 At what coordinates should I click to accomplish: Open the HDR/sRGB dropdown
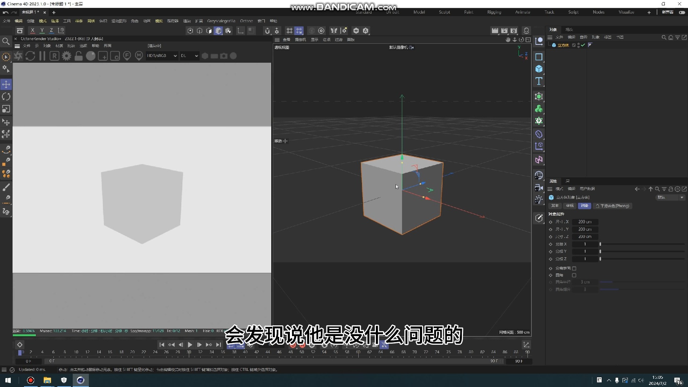162,56
